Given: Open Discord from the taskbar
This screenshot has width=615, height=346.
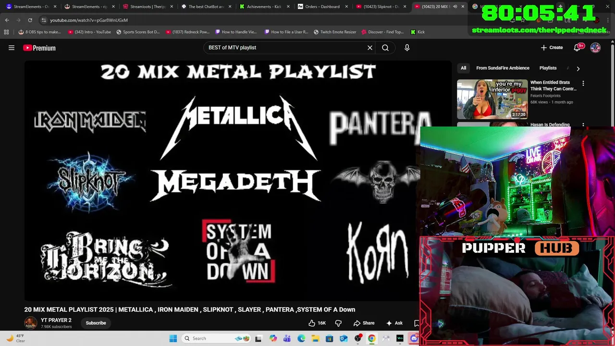Looking at the screenshot, I should (414, 338).
